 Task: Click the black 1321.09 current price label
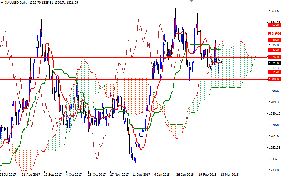[274, 63]
